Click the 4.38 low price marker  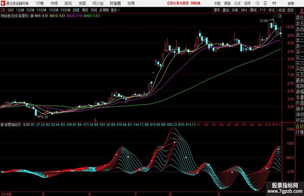44,117
